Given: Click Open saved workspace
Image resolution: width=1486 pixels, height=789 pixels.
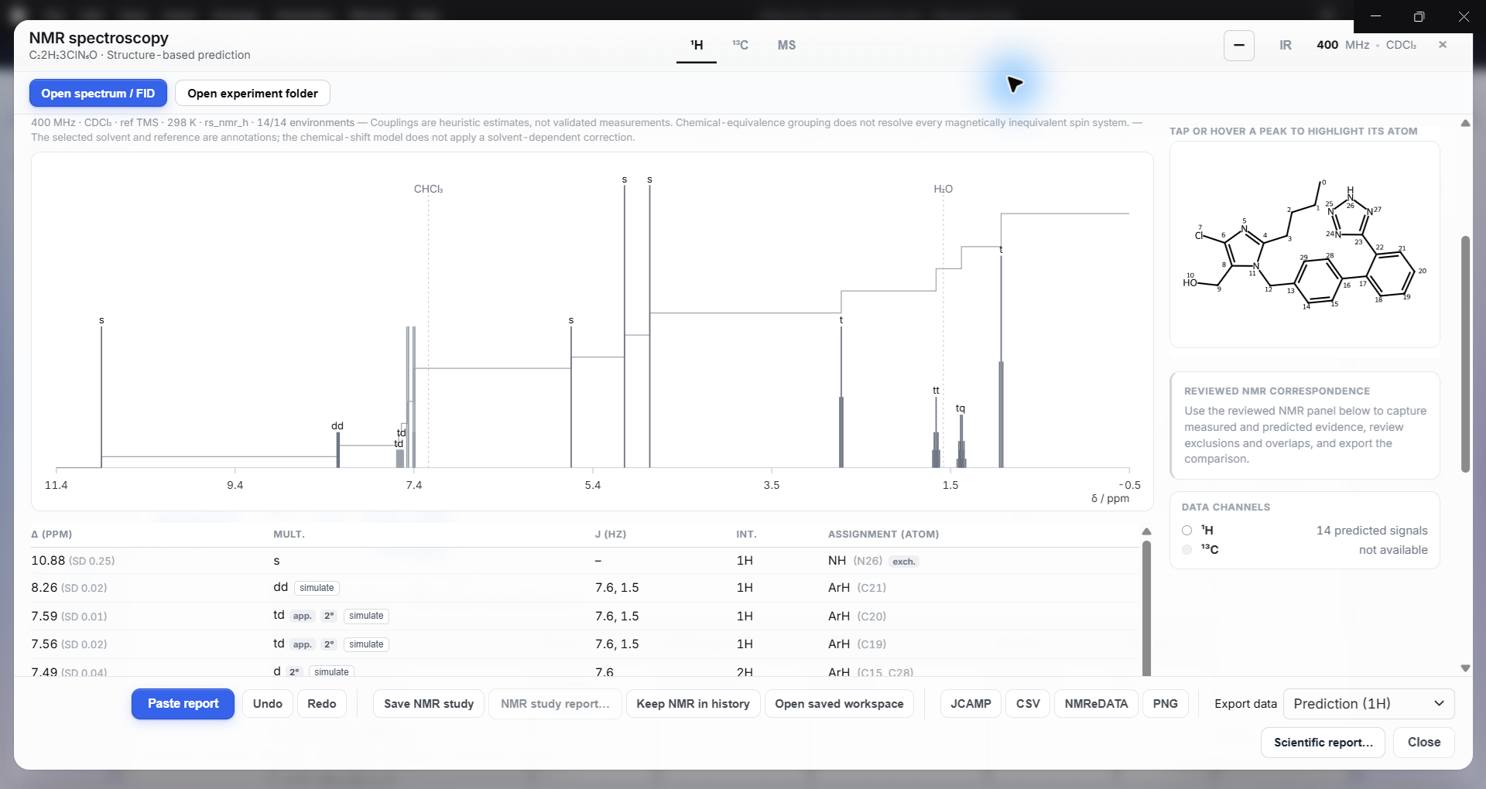Looking at the screenshot, I should pos(839,703).
